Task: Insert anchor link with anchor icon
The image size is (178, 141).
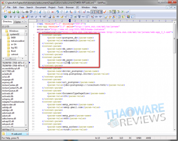Action: 54,17
